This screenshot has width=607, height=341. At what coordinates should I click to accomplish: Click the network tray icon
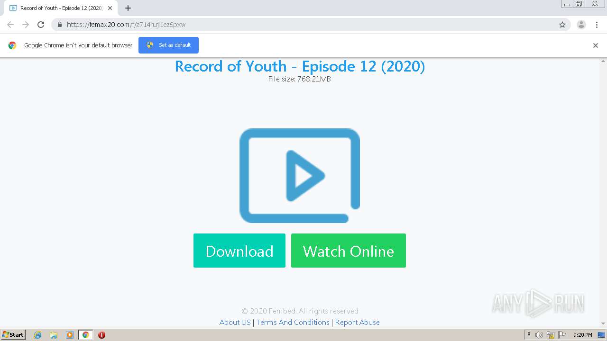(551, 335)
